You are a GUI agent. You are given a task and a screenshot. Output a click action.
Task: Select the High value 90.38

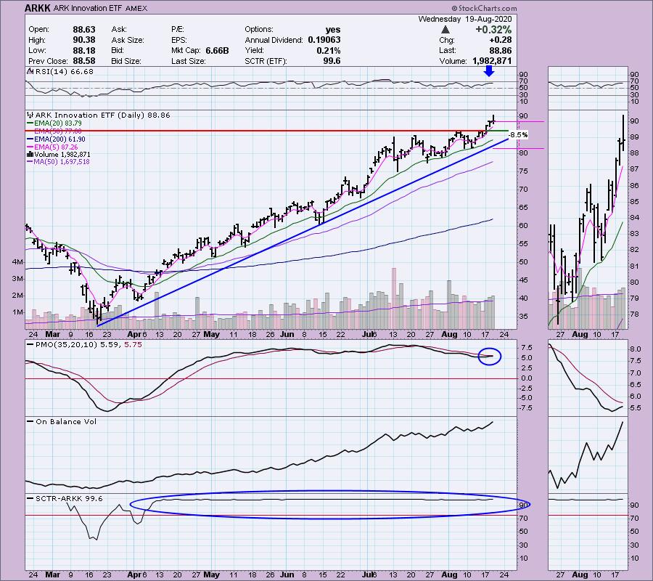pyautogui.click(x=84, y=40)
